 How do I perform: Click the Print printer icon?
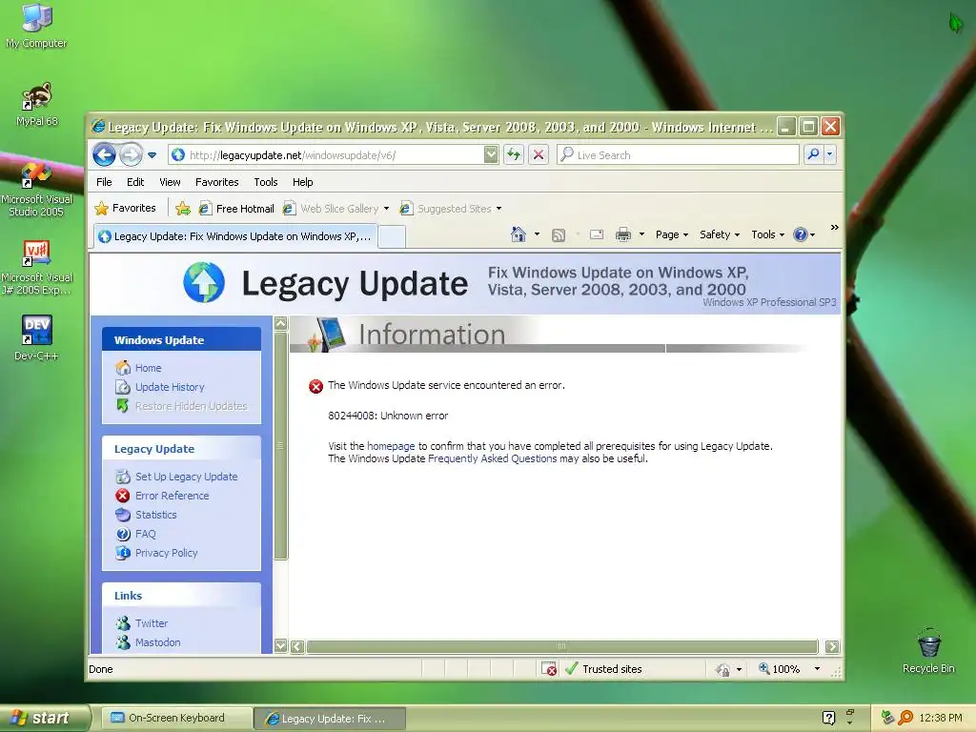(623, 234)
